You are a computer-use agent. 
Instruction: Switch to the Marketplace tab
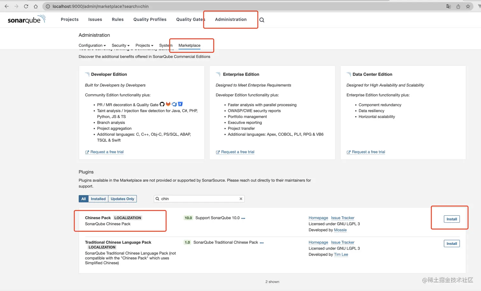pyautogui.click(x=189, y=45)
